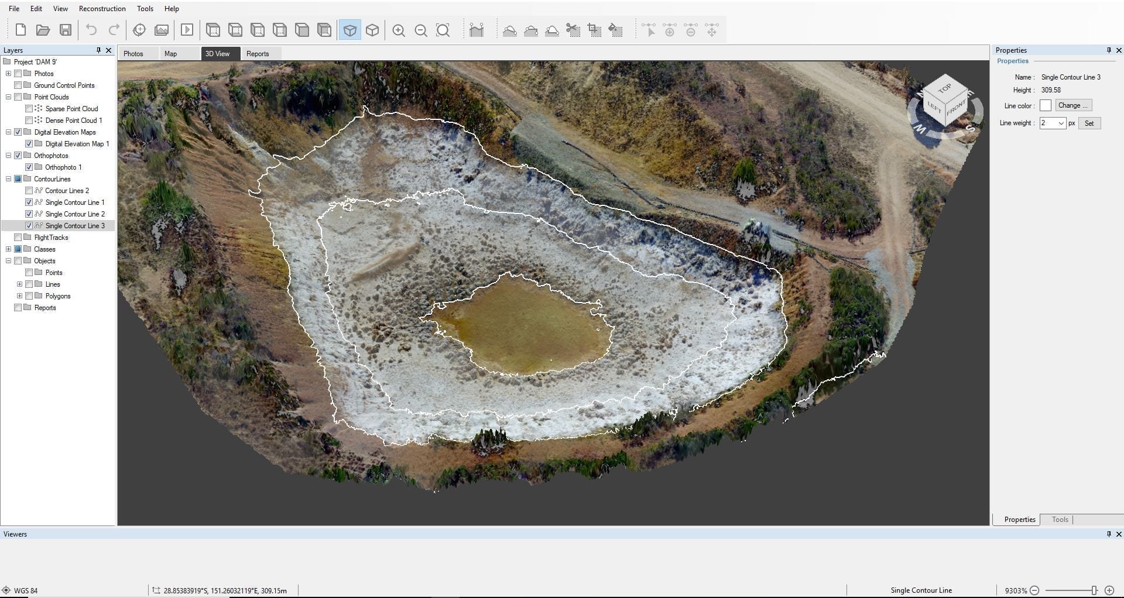Pin the Layers panel
1124x598 pixels.
click(x=98, y=50)
